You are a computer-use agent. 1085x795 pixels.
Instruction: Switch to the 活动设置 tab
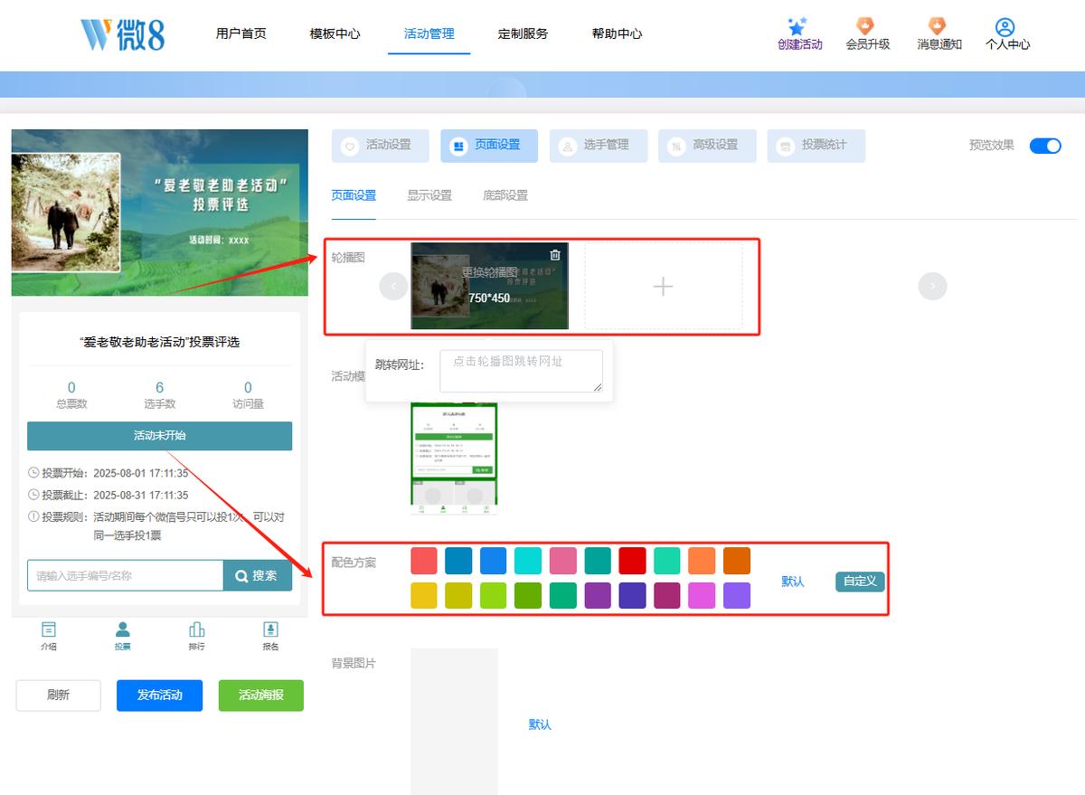pos(380,146)
